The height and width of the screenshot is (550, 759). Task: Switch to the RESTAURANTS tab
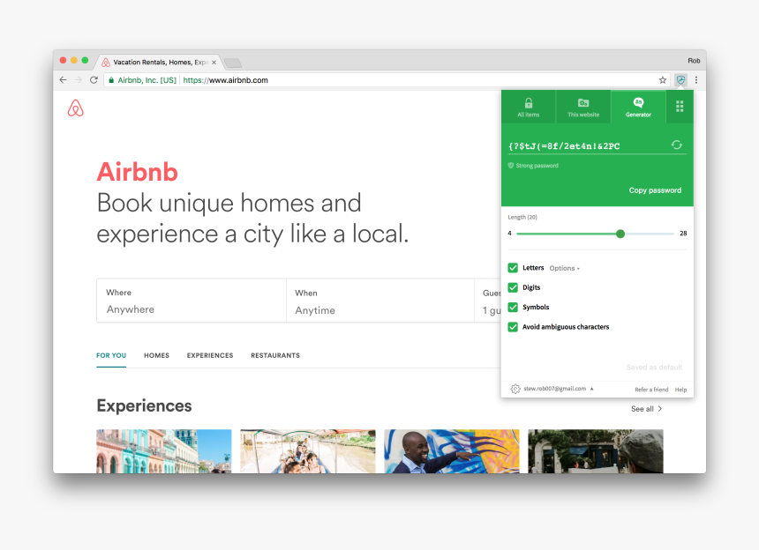(x=275, y=355)
